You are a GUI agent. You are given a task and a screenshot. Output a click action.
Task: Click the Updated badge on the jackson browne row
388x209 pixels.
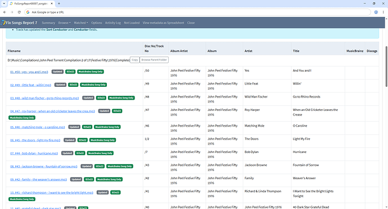pyautogui.click(x=87, y=166)
